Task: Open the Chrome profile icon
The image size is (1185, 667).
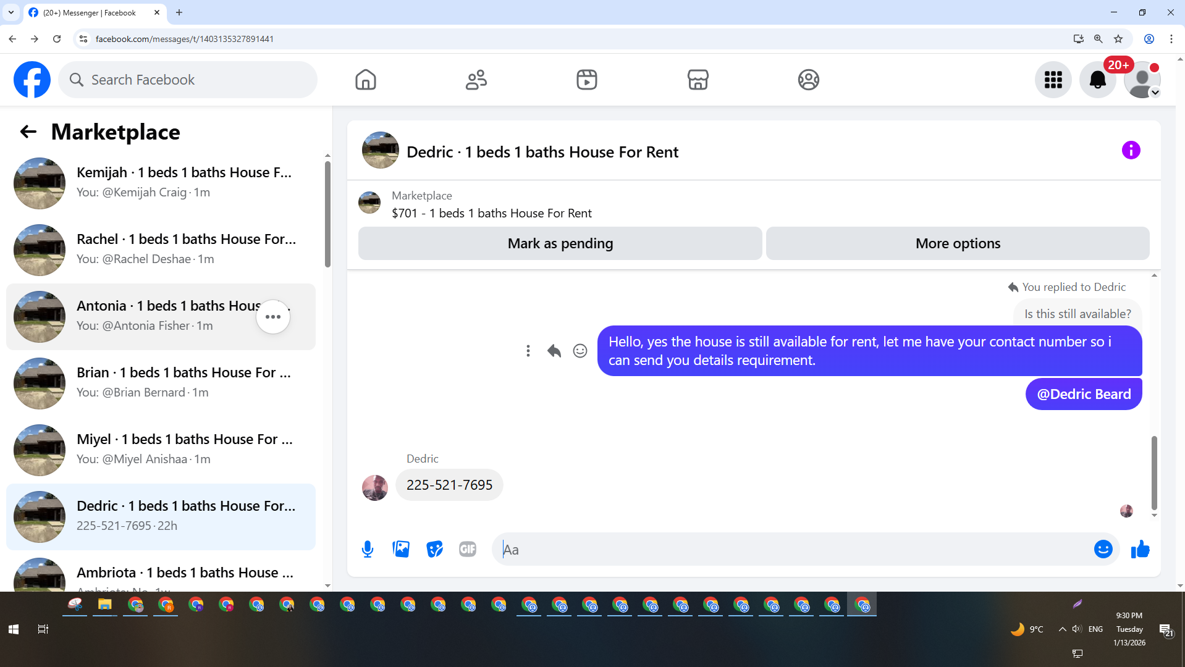Action: [x=1149, y=39]
